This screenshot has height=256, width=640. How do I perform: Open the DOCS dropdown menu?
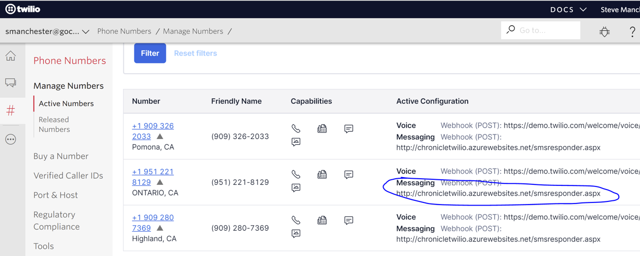point(568,10)
